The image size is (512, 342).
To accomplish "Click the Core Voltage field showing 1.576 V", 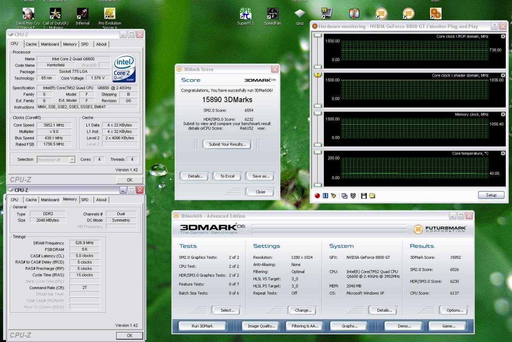I will pyautogui.click(x=98, y=78).
